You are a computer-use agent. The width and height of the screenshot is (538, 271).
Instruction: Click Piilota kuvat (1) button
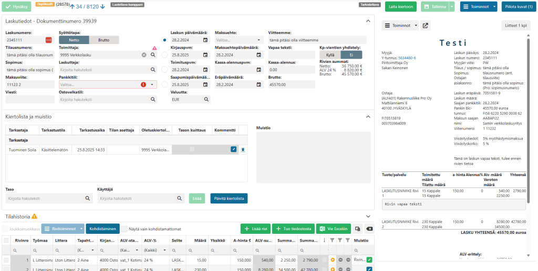click(519, 6)
